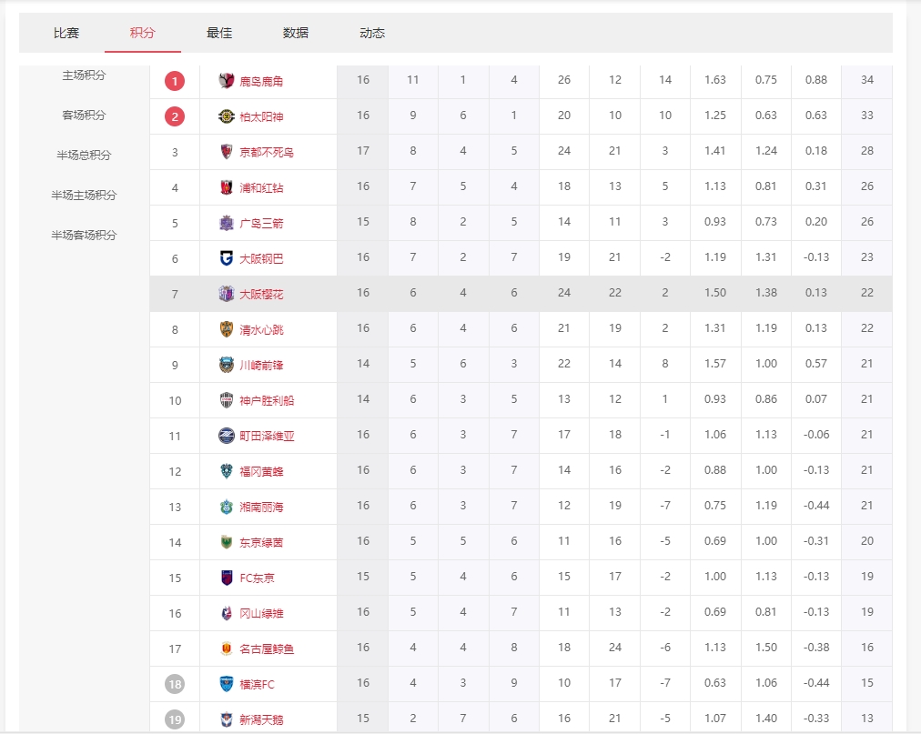This screenshot has width=921, height=734.
Task: Click the 东京绿茵 team logo icon
Action: click(x=227, y=542)
